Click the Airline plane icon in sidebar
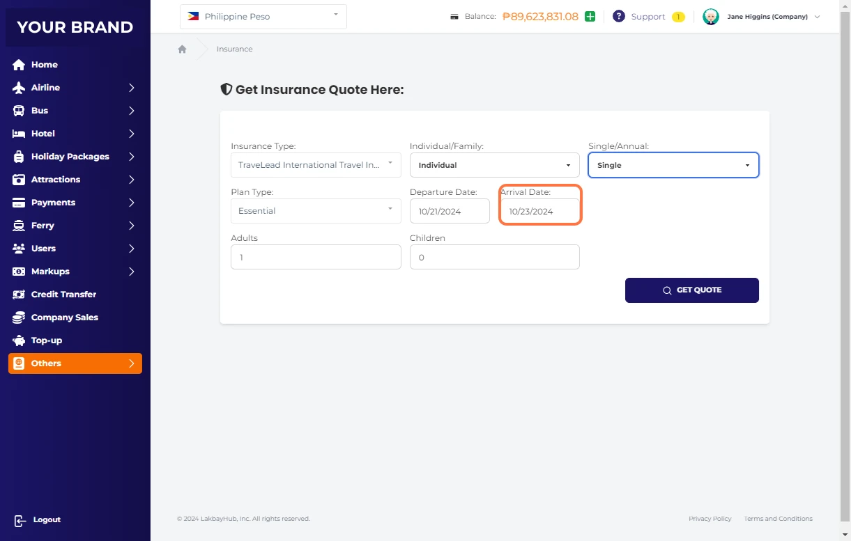The height and width of the screenshot is (541, 851). pos(19,88)
